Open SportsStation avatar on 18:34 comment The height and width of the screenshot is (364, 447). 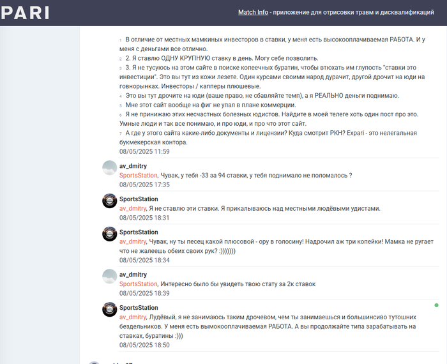pyautogui.click(x=110, y=234)
